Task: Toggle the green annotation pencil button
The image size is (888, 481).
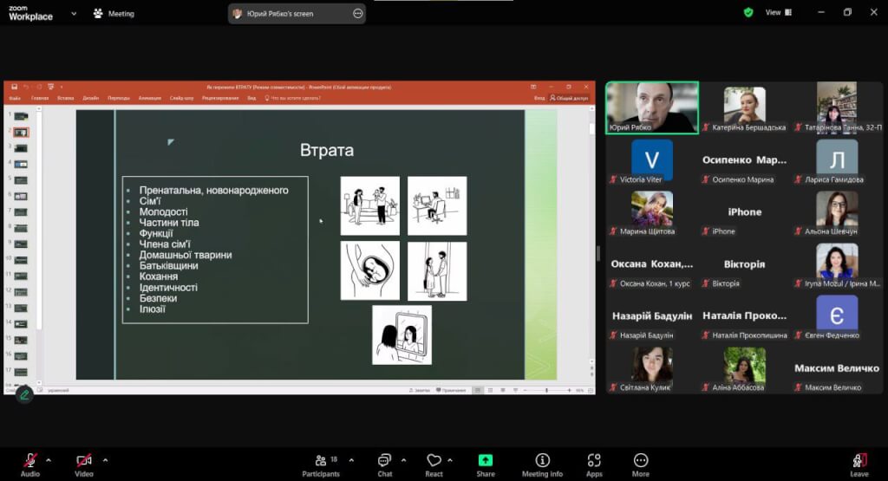Action: (x=24, y=394)
